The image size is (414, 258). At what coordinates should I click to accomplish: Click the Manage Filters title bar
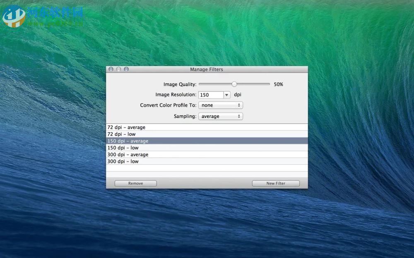[207, 69]
